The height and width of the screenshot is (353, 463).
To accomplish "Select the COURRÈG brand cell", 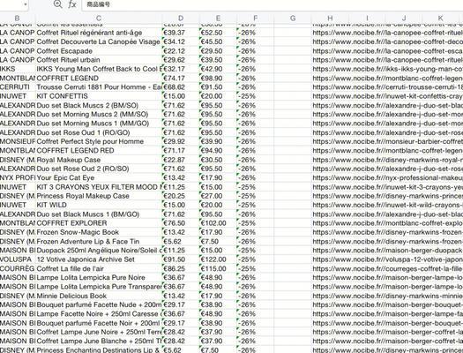I will 18,268.
